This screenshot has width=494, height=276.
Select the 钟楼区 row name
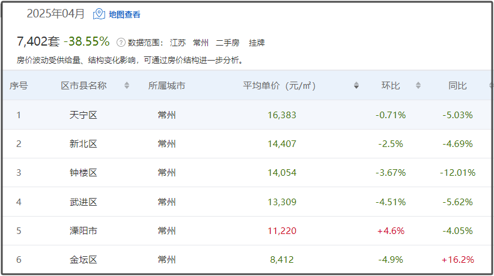[x=83, y=173]
